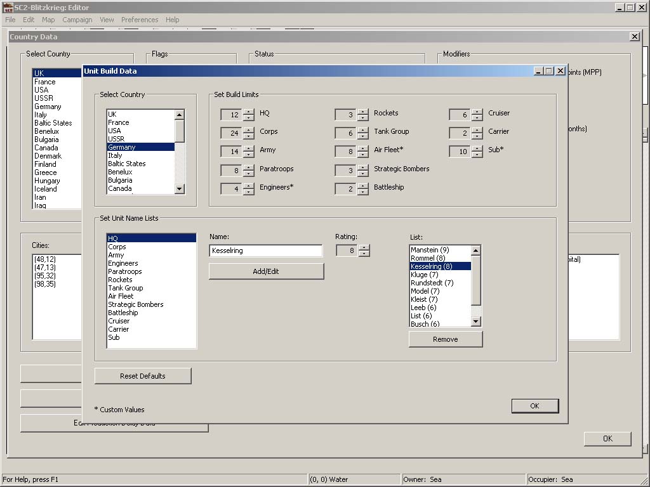Screen dimensions: 650x487
Task: Increase the HQ build limit stepper
Action: [x=248, y=112]
